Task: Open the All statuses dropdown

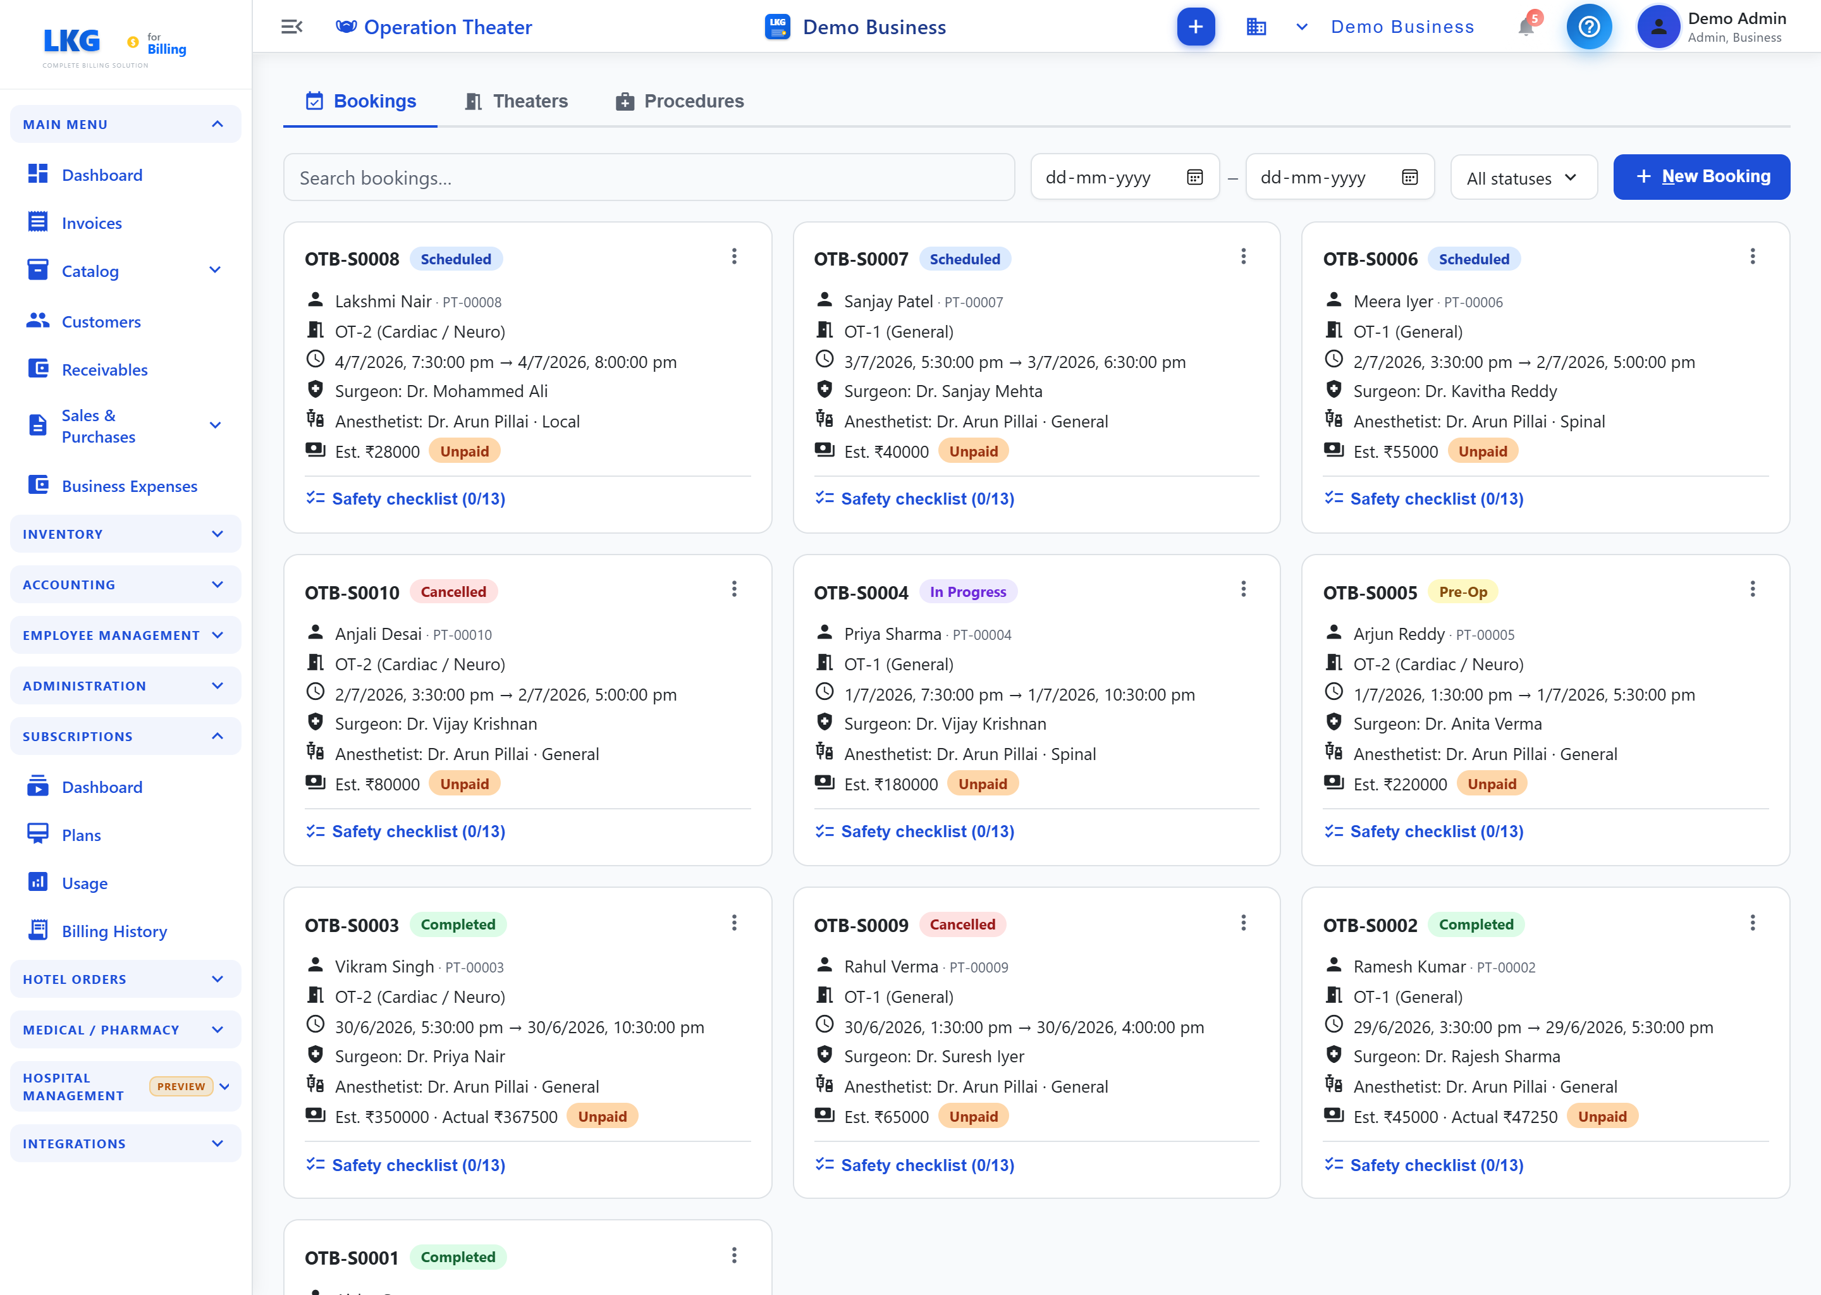Action: coord(1523,177)
